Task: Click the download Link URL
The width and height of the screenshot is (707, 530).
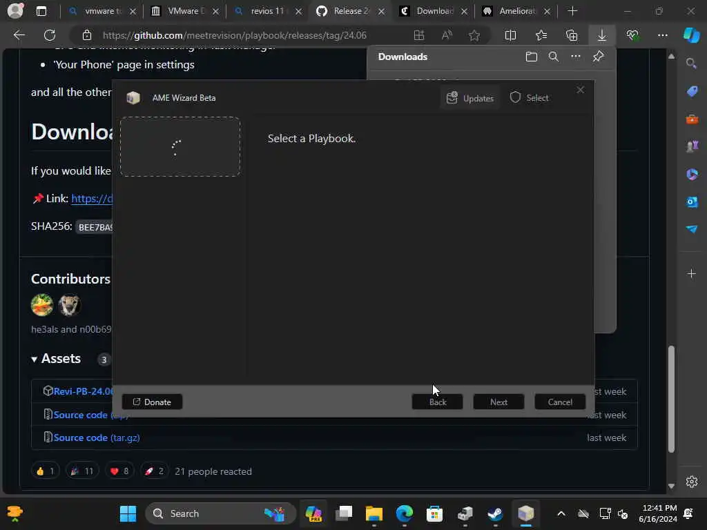Action: tap(92, 198)
